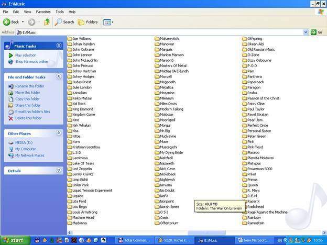Click Shop for music online

click(31, 62)
